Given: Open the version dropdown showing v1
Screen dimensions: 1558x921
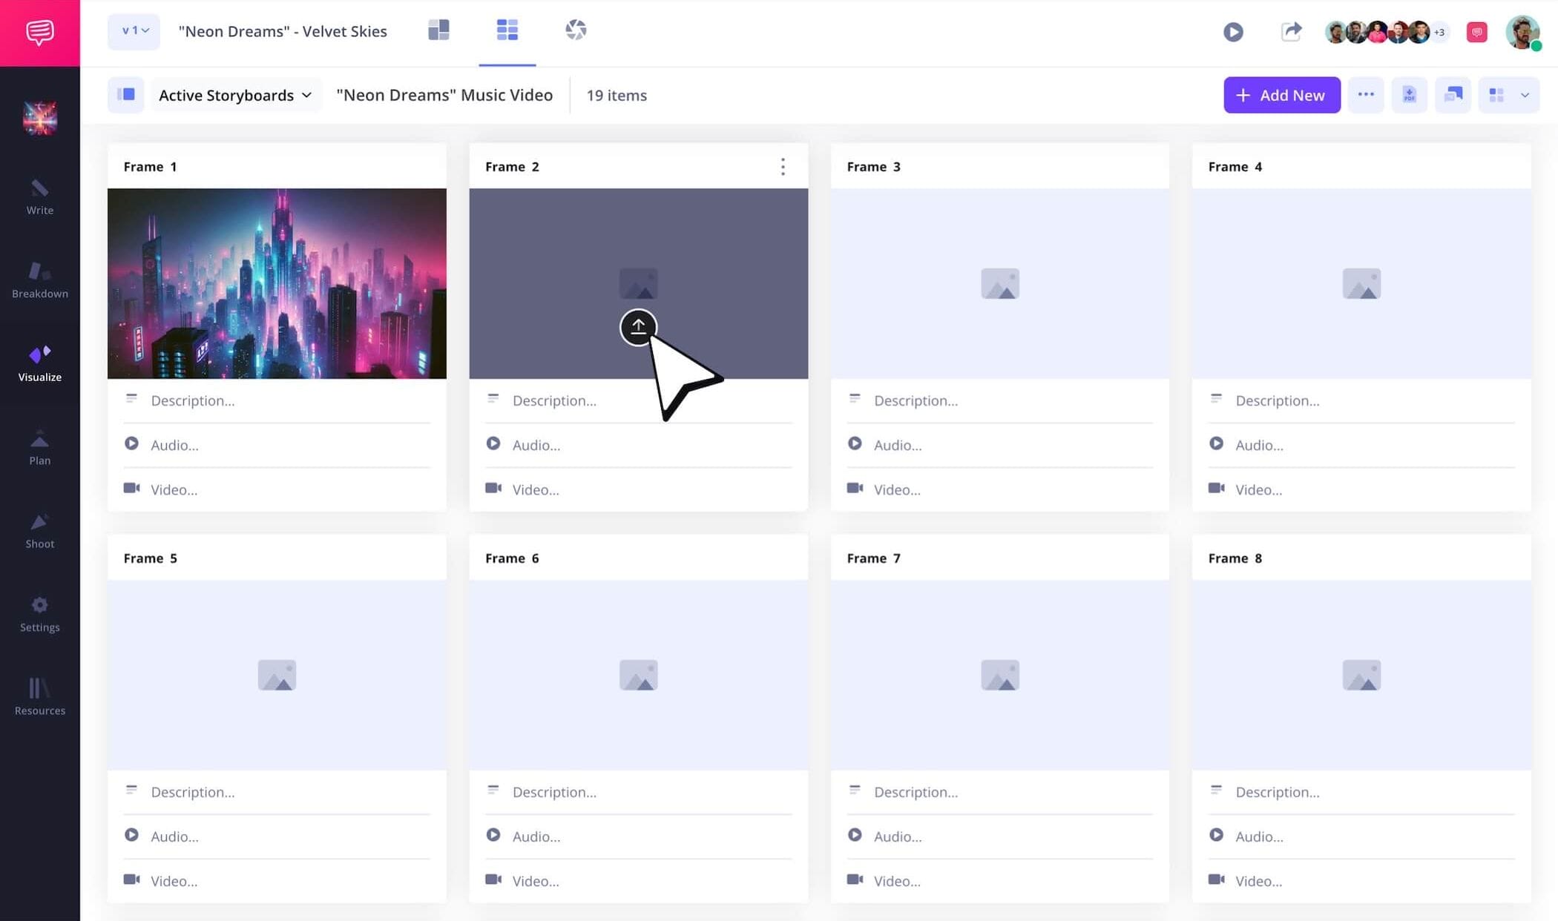Looking at the screenshot, I should click(x=134, y=31).
